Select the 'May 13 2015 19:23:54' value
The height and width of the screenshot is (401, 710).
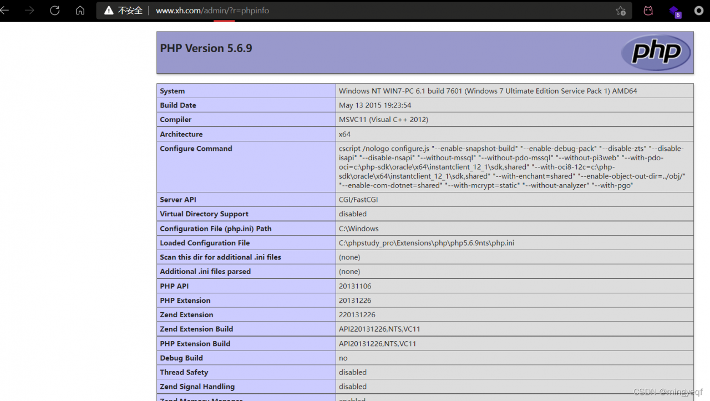375,105
